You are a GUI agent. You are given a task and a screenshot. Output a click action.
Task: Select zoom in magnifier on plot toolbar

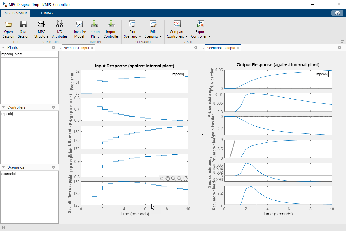[x=174, y=178]
